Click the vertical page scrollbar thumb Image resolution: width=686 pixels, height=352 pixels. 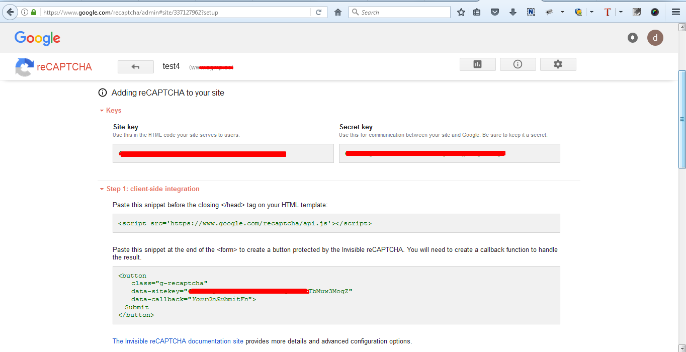point(682,119)
